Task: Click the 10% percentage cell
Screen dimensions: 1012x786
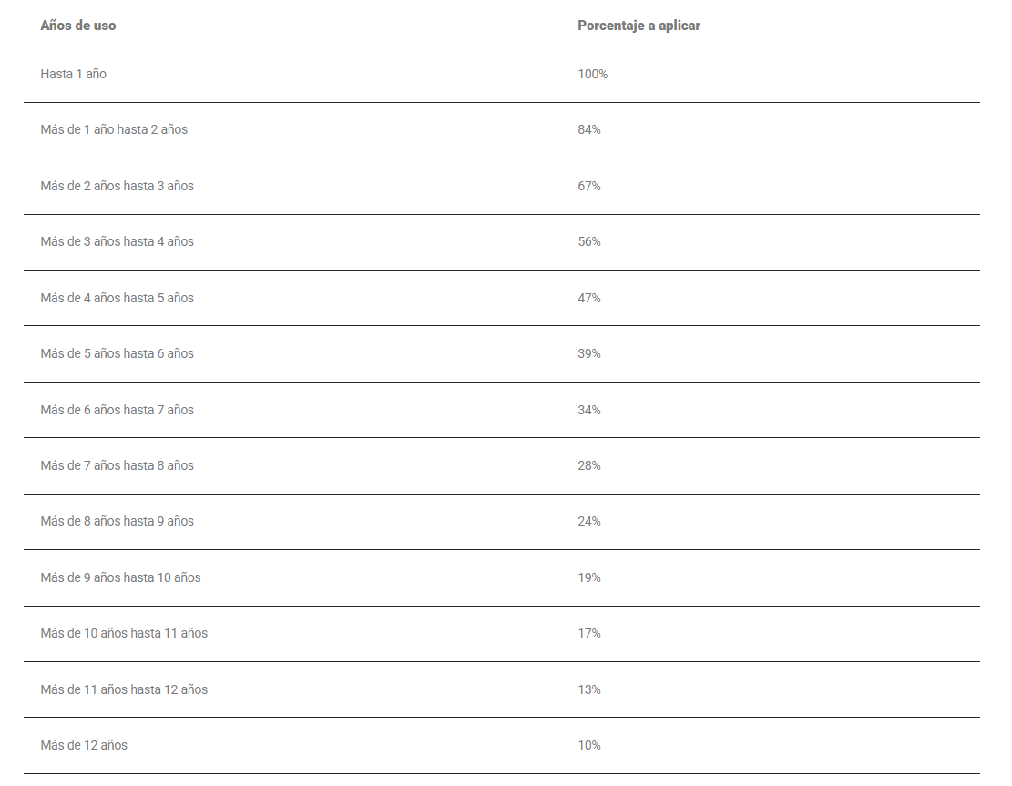Action: tap(588, 745)
